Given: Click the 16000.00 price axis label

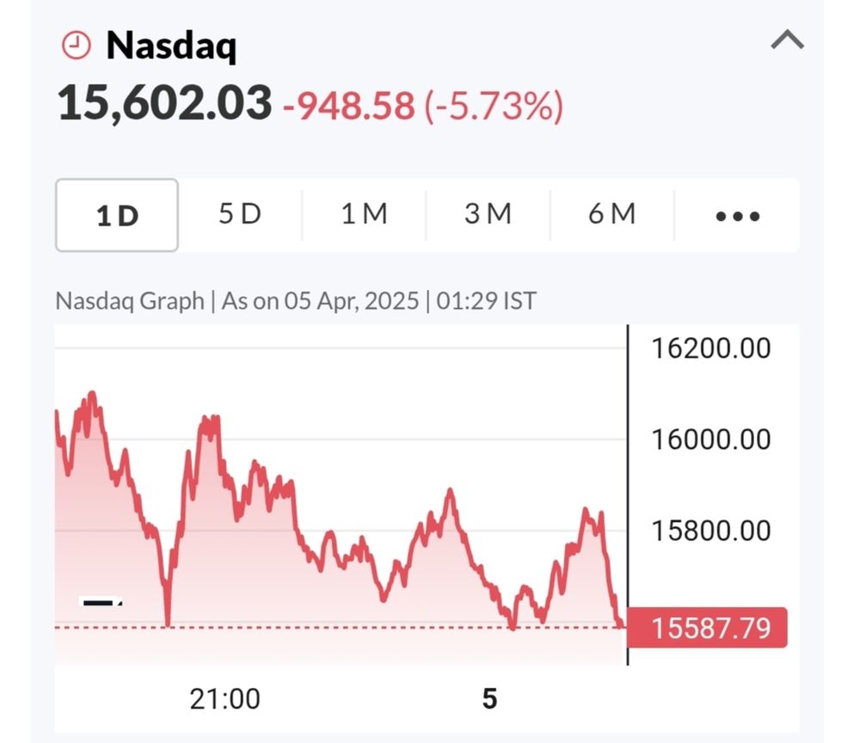Looking at the screenshot, I should [710, 439].
